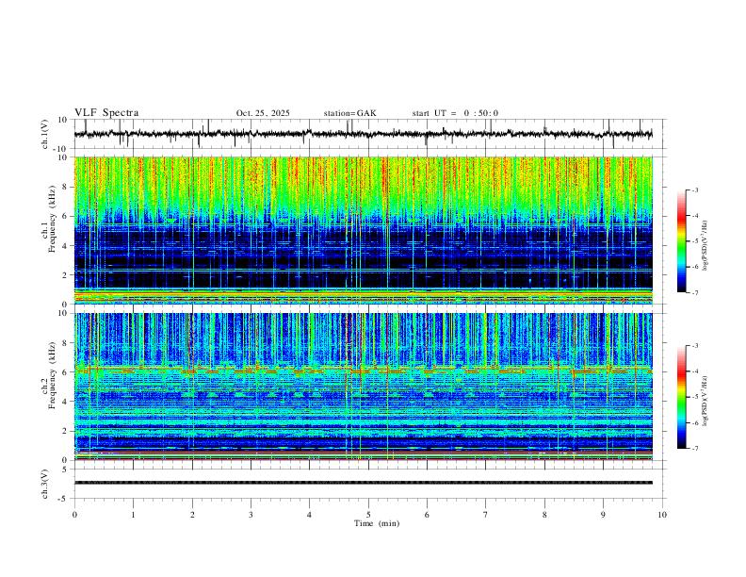The image size is (746, 577).
Task: Click the ch.3 flat black trace
Action: pos(364,483)
